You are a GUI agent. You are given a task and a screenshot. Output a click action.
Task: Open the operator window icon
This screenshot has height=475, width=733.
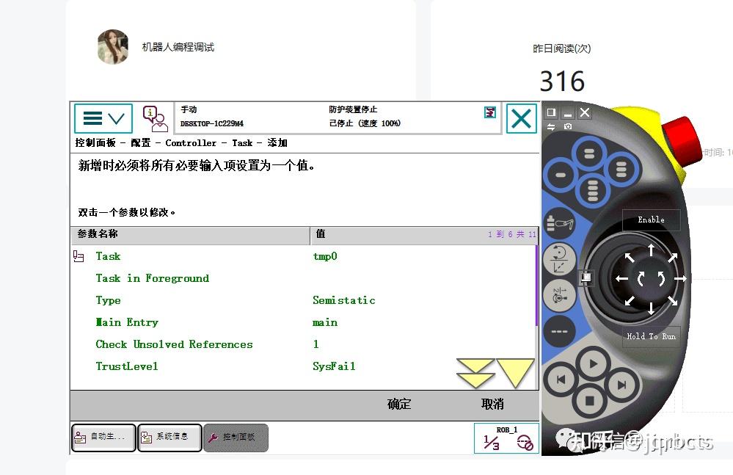[154, 117]
